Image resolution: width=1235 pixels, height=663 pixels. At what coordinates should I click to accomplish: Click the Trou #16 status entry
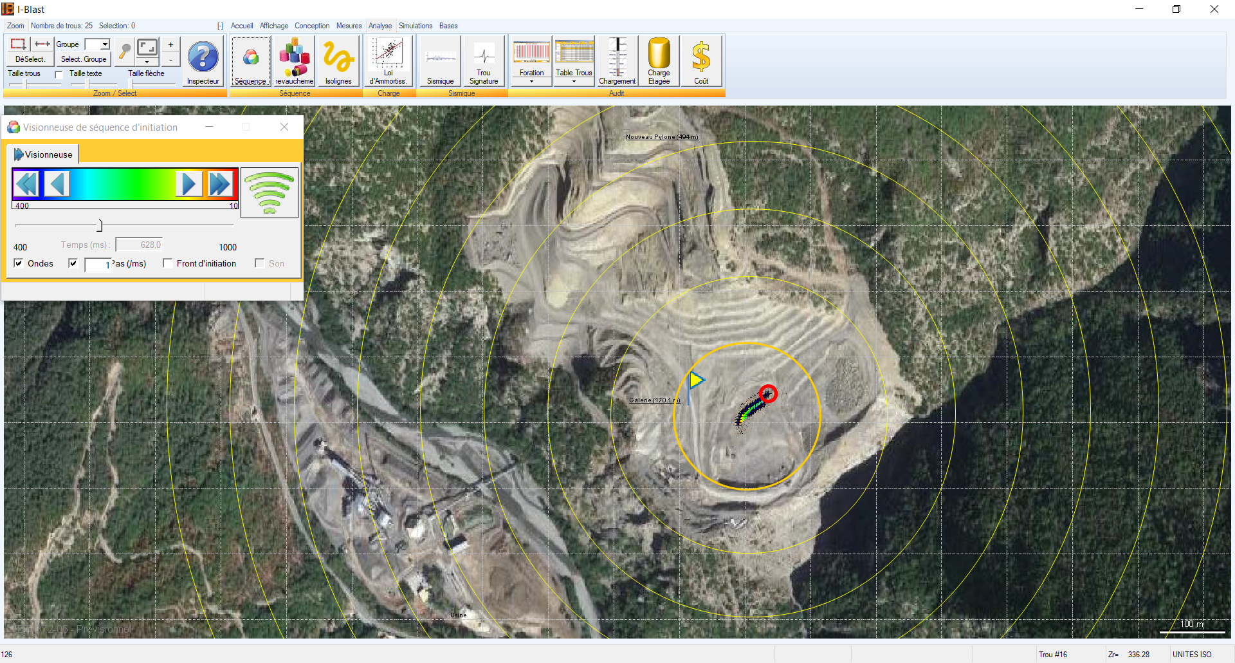[1053, 655]
